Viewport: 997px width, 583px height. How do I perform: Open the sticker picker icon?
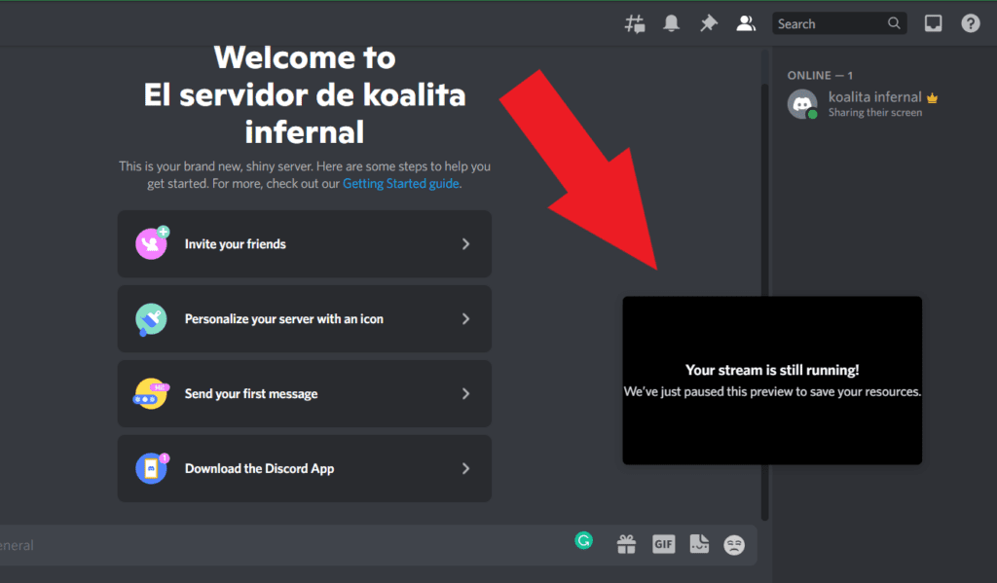point(699,544)
